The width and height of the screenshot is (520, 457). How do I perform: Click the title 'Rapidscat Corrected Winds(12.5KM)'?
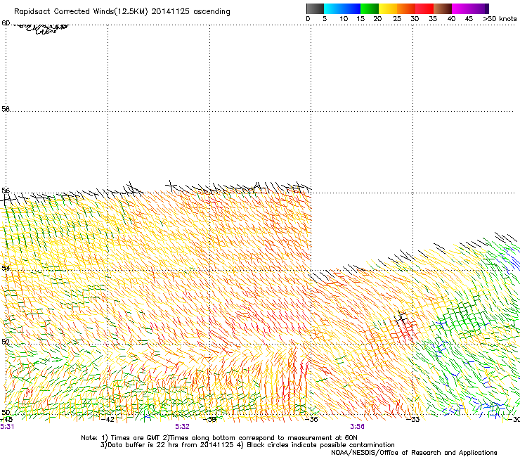coord(81,12)
